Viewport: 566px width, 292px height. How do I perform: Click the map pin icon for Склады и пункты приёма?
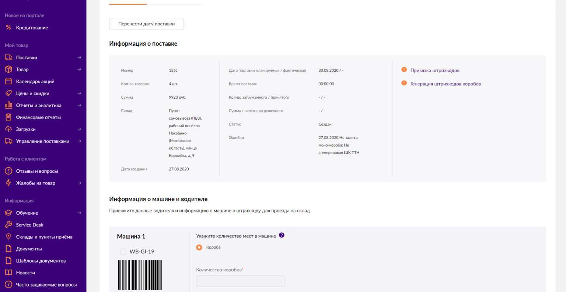8,237
